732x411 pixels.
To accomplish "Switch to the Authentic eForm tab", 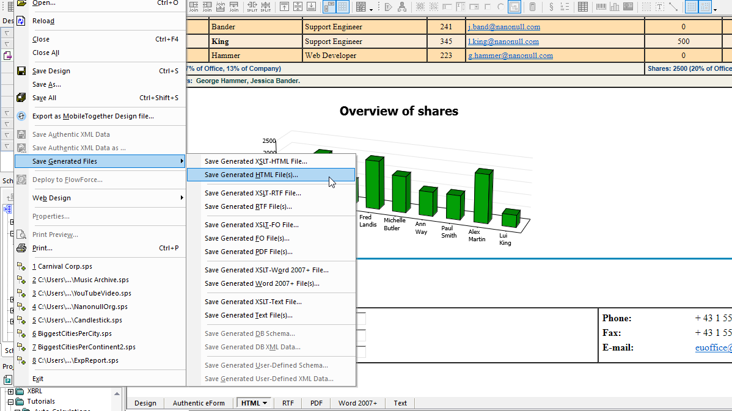I will tap(199, 403).
